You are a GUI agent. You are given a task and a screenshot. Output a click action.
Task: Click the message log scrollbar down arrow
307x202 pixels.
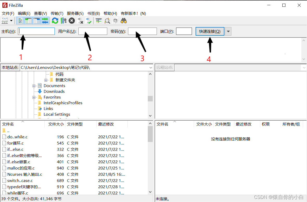304,59
